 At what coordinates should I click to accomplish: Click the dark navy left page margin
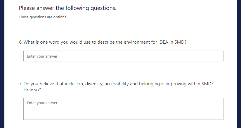pyautogui.click(x=2, y=64)
